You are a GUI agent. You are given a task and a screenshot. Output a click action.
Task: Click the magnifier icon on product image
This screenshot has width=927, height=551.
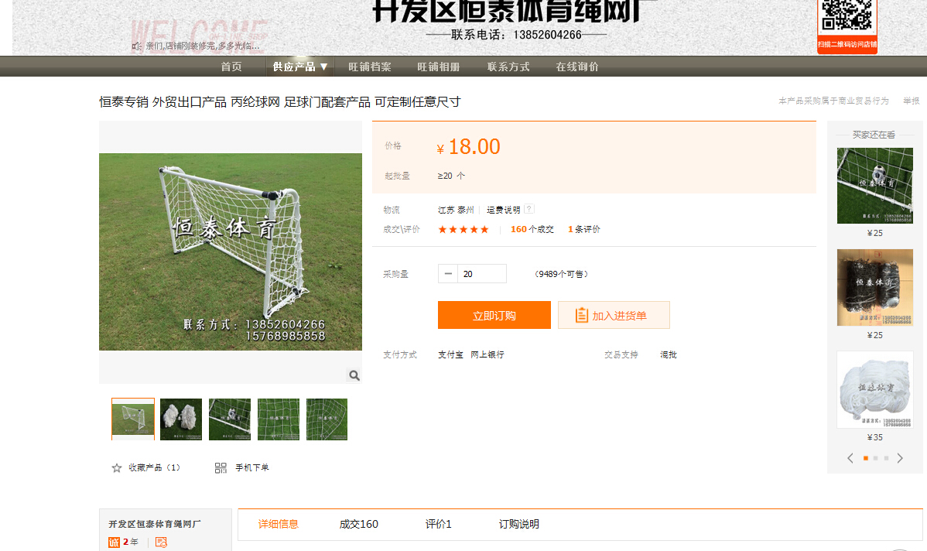tap(354, 375)
